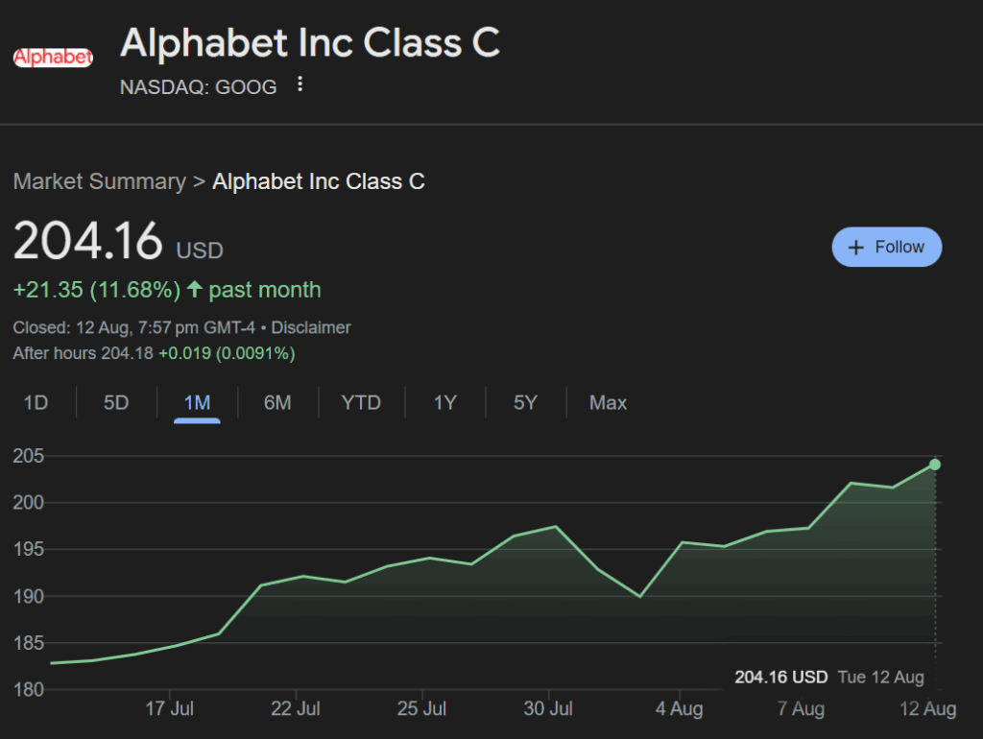Click the Alphabet logo
The width and height of the screenshot is (983, 739).
[x=53, y=57]
